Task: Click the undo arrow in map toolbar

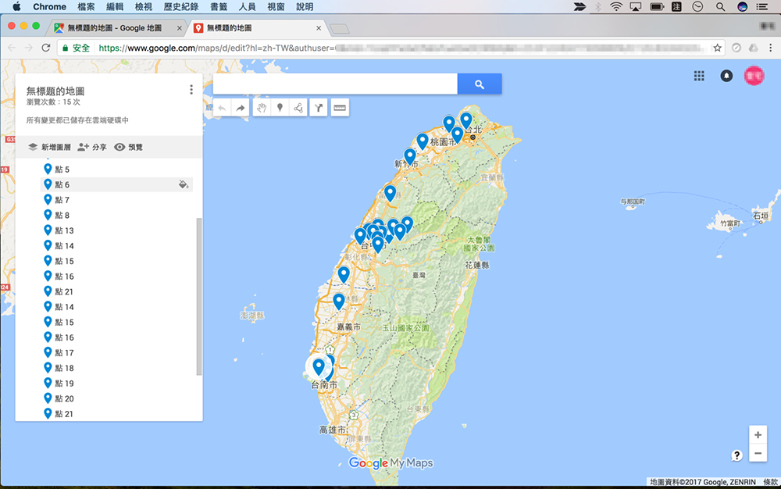Action: [222, 108]
